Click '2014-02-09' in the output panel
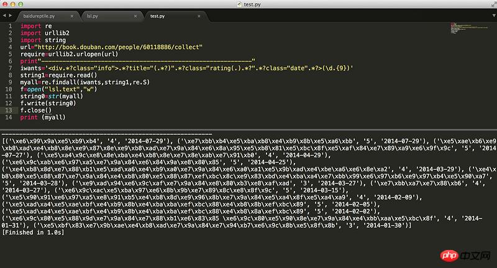 coord(394,197)
